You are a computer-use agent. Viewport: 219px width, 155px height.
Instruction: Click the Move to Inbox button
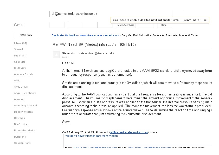tap(125, 25)
